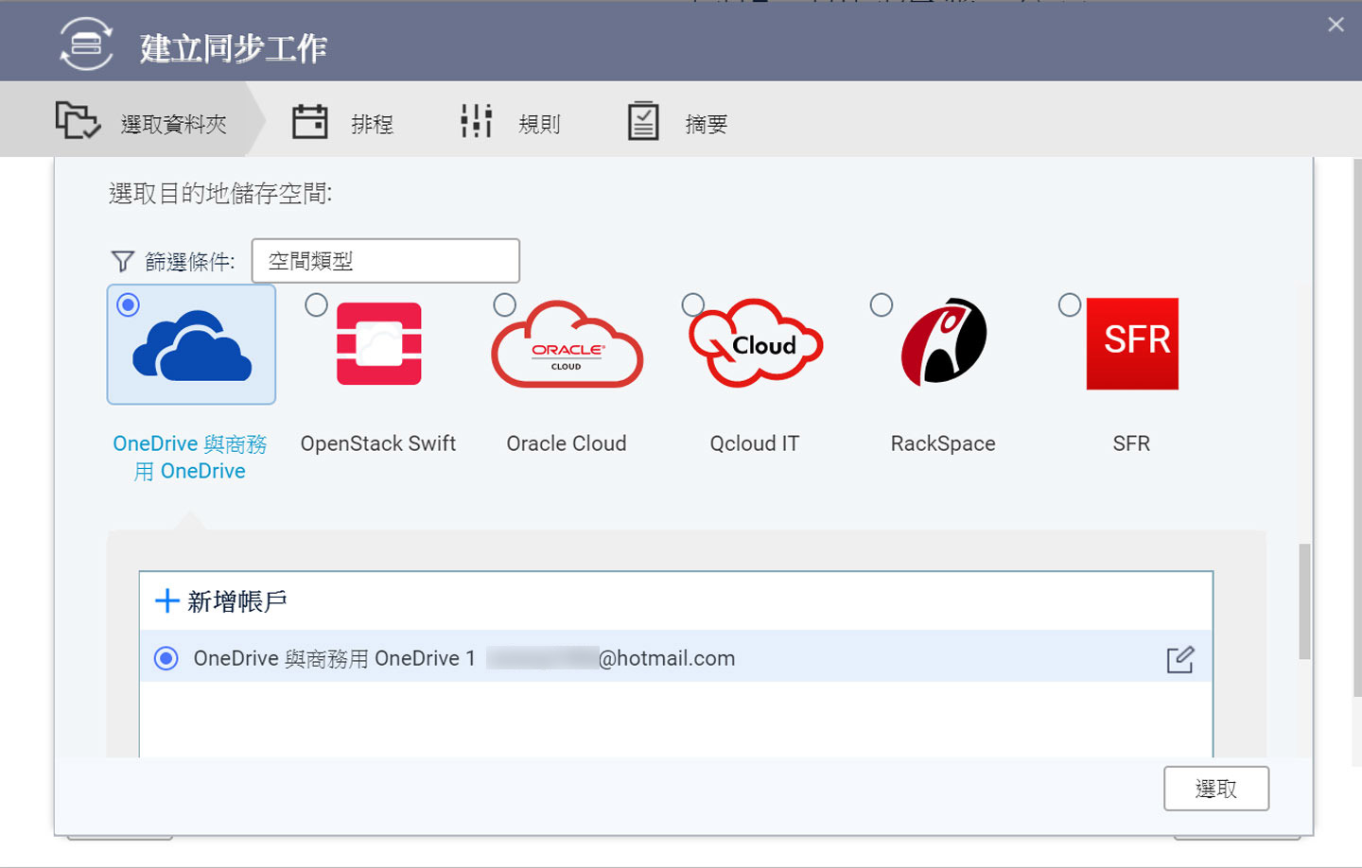Pick the Qcloud IT logo

(756, 344)
